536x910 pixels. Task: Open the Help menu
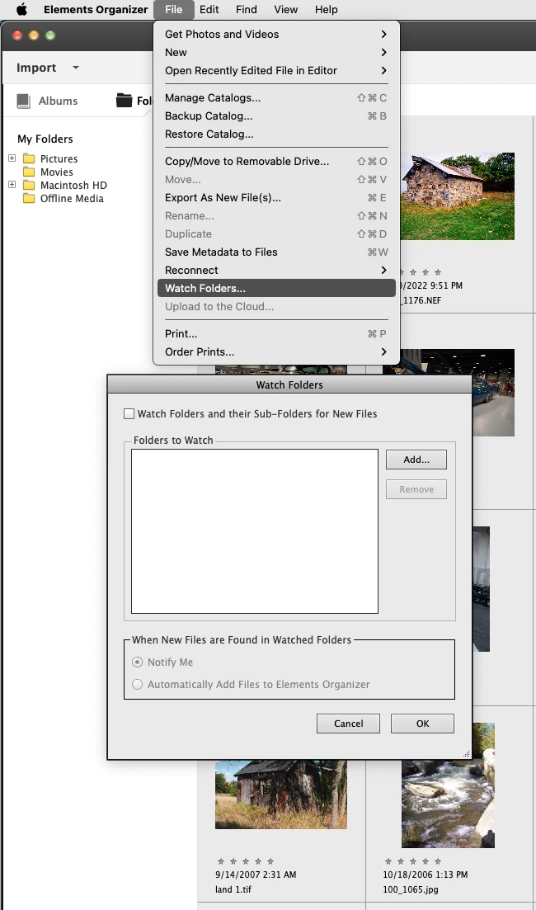[x=326, y=9]
